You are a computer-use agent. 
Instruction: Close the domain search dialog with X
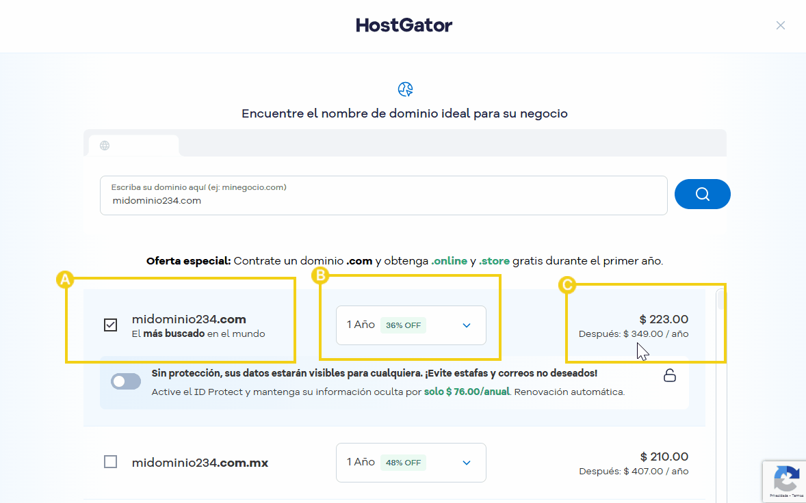point(780,26)
